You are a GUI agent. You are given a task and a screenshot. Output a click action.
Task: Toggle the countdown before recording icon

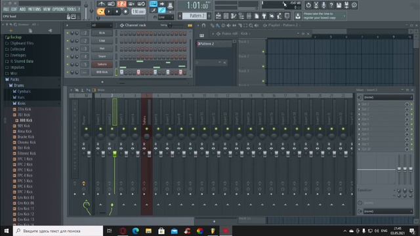[122, 4]
